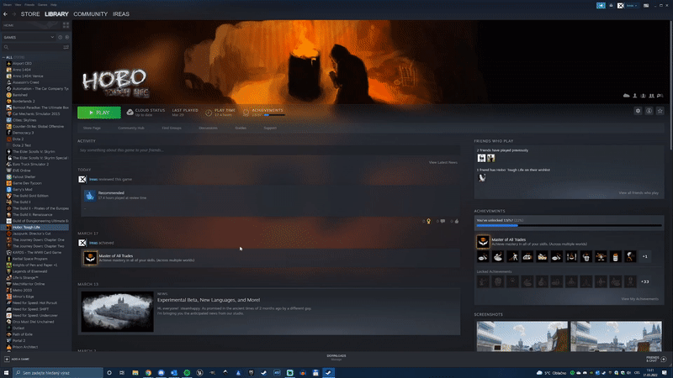Open notifications bell icon in title bar
Screen dimensions: 673x378
[x=611, y=6]
